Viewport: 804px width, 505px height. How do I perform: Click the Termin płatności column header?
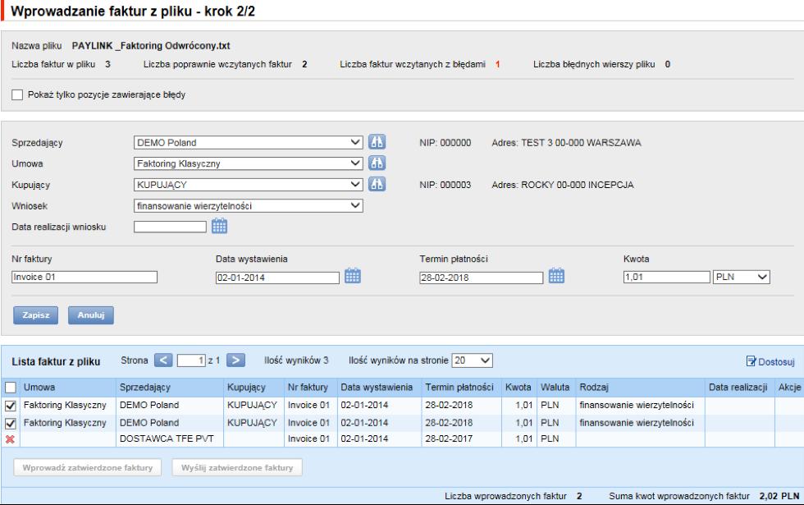459,388
